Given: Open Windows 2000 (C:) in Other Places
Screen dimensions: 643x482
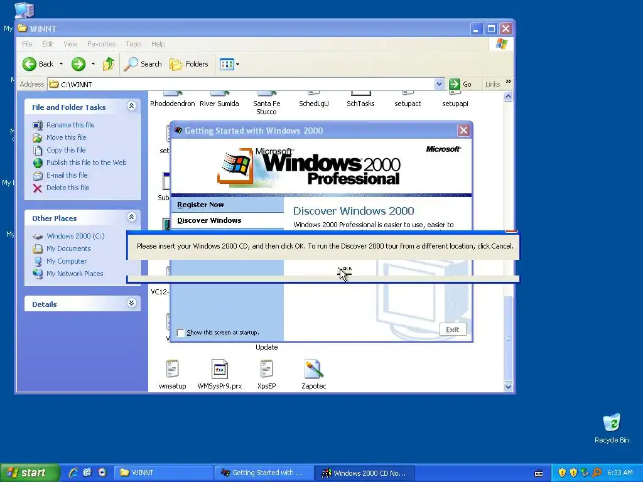Looking at the screenshot, I should click(75, 236).
